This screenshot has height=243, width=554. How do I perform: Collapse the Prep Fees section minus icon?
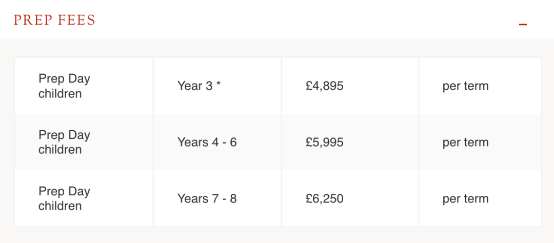[523, 25]
